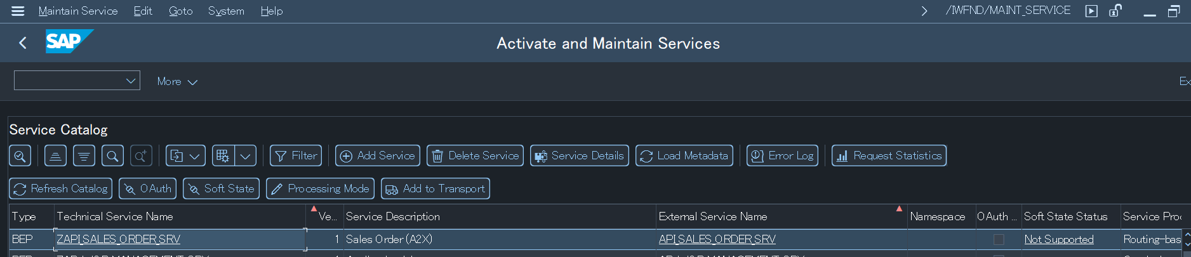Click the Find search icon in toolbar
This screenshot has height=257, width=1191.
(x=112, y=155)
